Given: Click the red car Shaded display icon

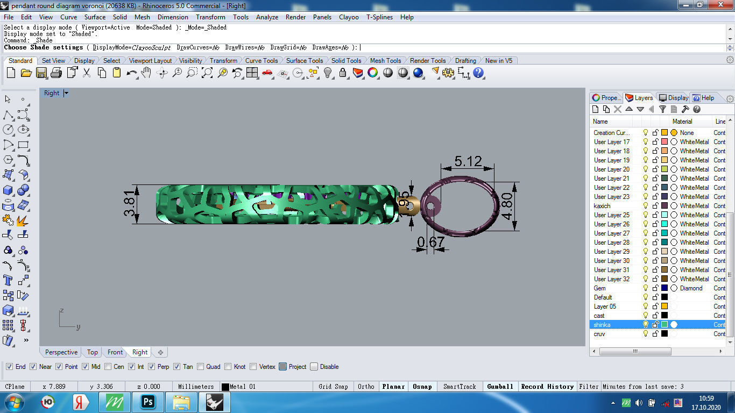Looking at the screenshot, I should [267, 73].
